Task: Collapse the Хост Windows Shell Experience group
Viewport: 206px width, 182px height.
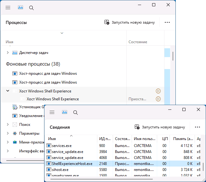Action: (x=8, y=91)
